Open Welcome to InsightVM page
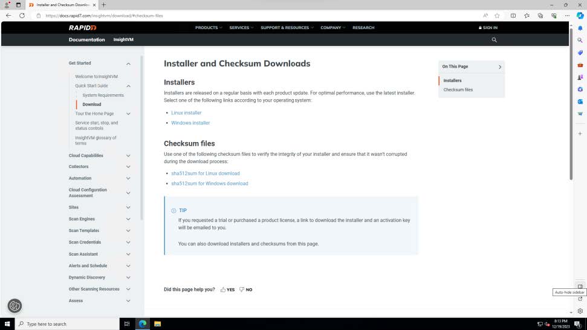 (96, 77)
